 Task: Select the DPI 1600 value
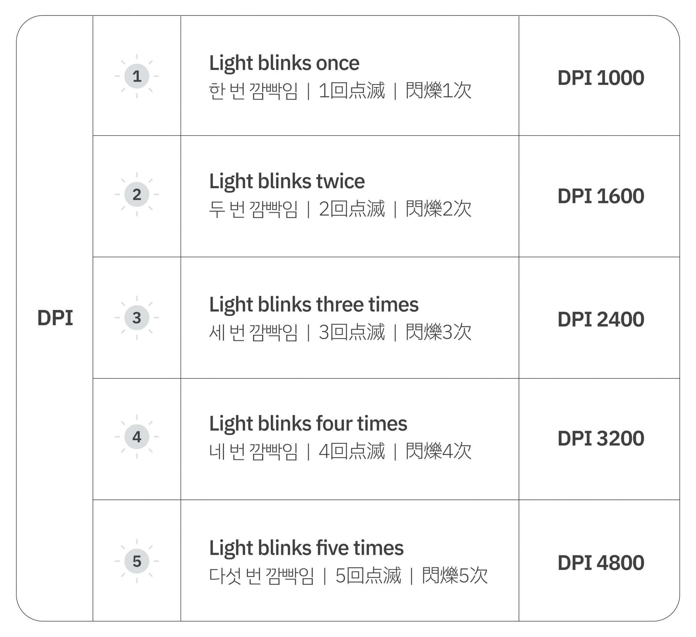(601, 196)
